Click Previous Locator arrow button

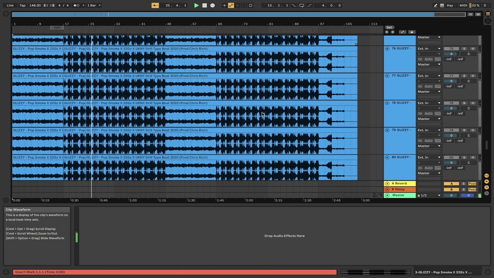click(x=387, y=32)
